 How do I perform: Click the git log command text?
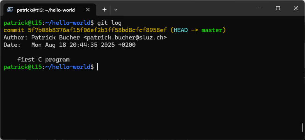[x=110, y=23]
